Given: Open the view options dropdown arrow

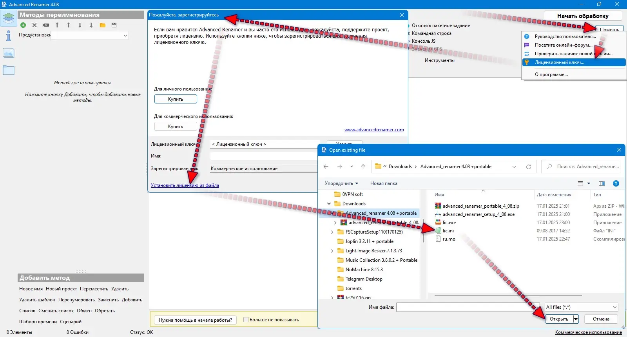Looking at the screenshot, I should click(589, 183).
